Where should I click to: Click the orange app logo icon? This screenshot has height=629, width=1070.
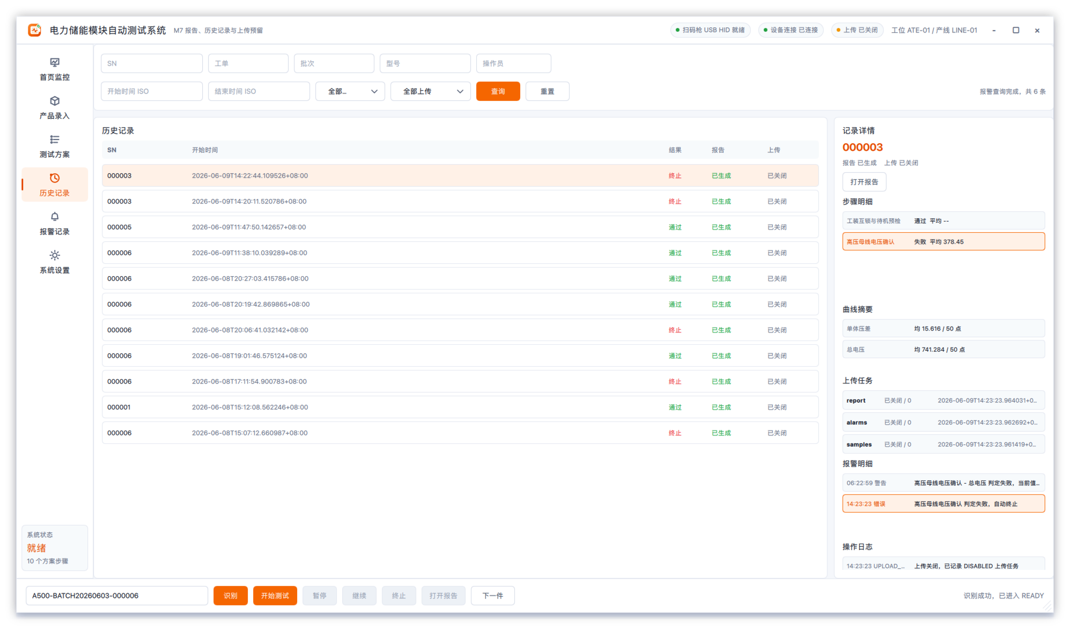35,30
